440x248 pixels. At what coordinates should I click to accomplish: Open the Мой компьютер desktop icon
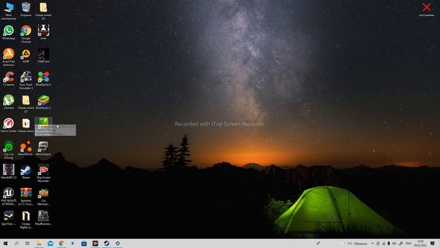coord(9,11)
